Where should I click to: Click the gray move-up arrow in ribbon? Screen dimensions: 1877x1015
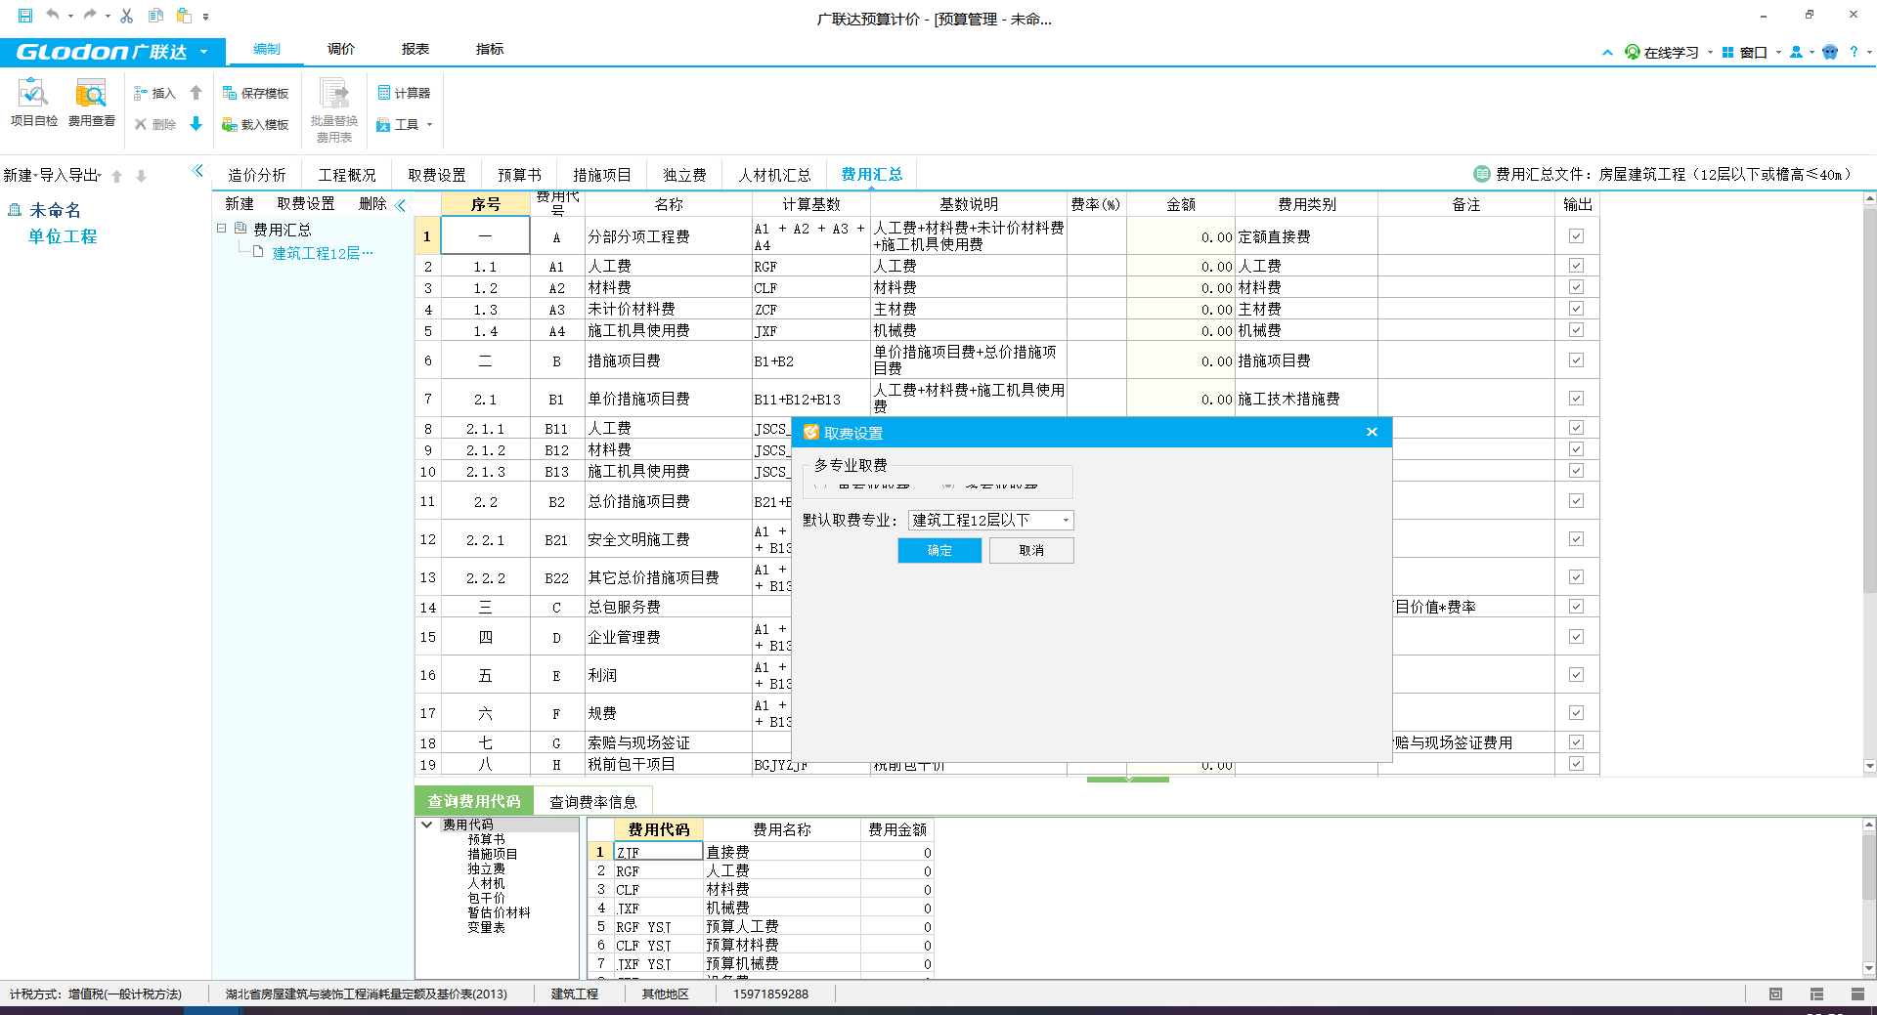pos(196,92)
